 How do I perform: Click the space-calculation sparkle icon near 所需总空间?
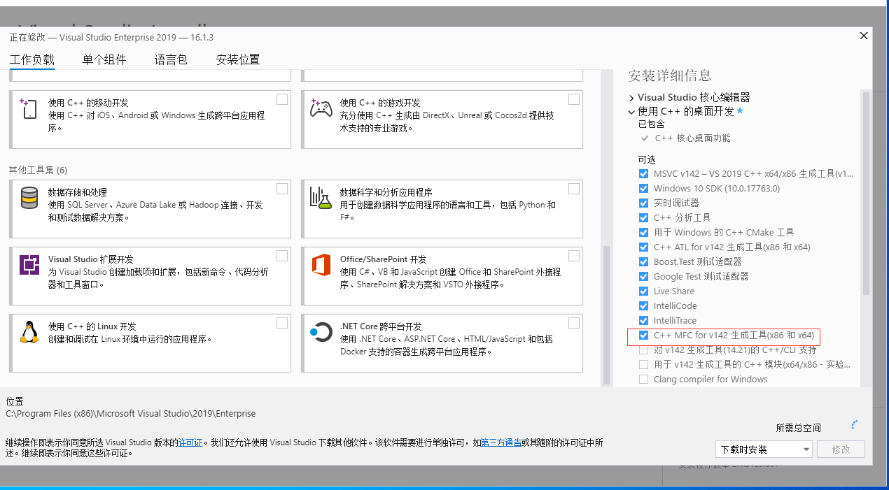(x=854, y=424)
